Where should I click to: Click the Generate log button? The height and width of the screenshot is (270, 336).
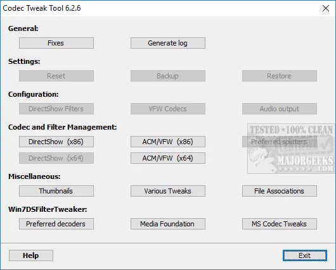click(168, 43)
